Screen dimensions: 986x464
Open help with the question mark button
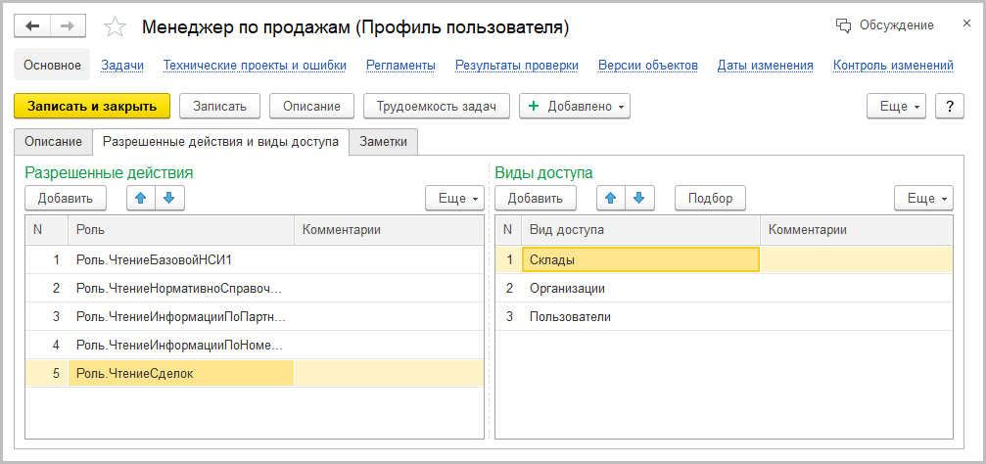949,107
